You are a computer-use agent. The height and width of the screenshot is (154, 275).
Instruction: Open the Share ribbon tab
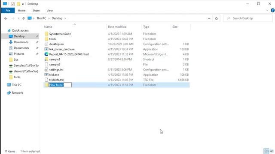tap(36, 10)
